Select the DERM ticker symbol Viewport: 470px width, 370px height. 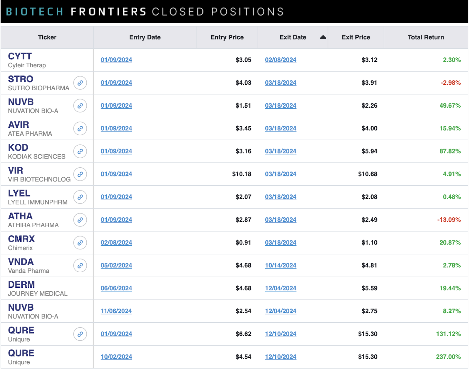pyautogui.click(x=21, y=285)
